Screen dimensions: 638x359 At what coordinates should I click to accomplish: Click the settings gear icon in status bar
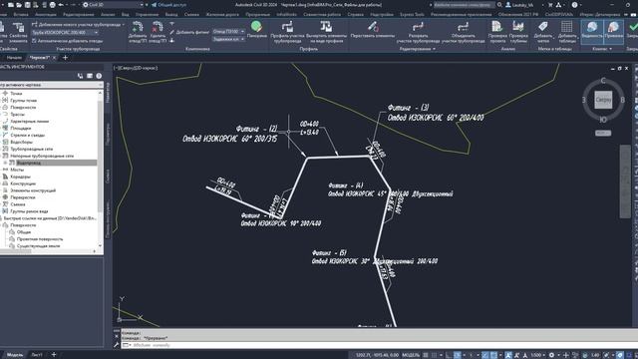click(551, 355)
